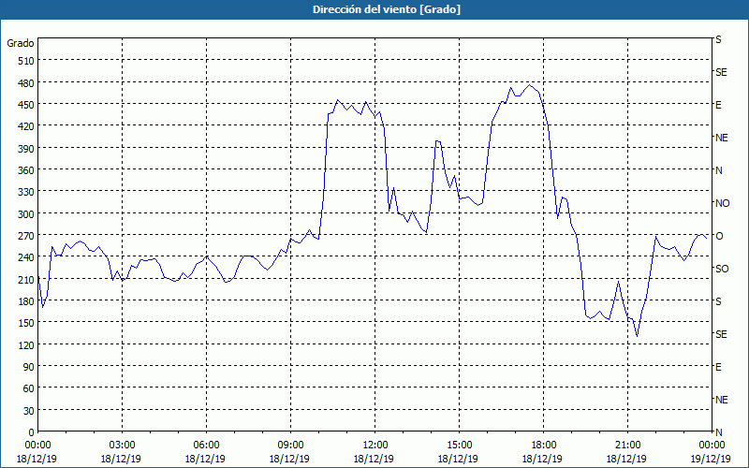Click the 510 value on the left axis
This screenshot has width=749, height=468.
(27, 61)
